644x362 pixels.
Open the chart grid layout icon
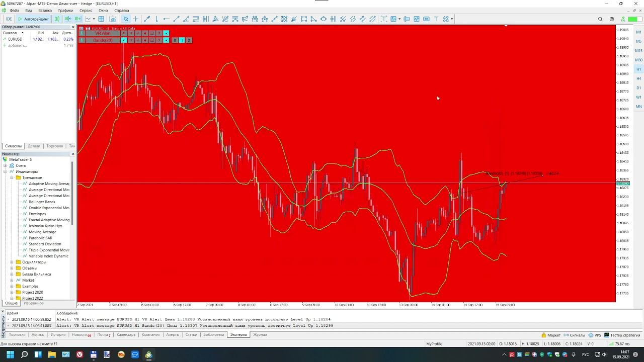pos(101,19)
